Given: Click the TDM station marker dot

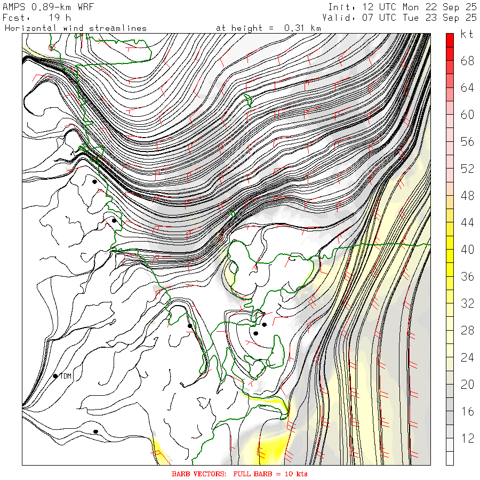Looking at the screenshot, I should (x=55, y=376).
